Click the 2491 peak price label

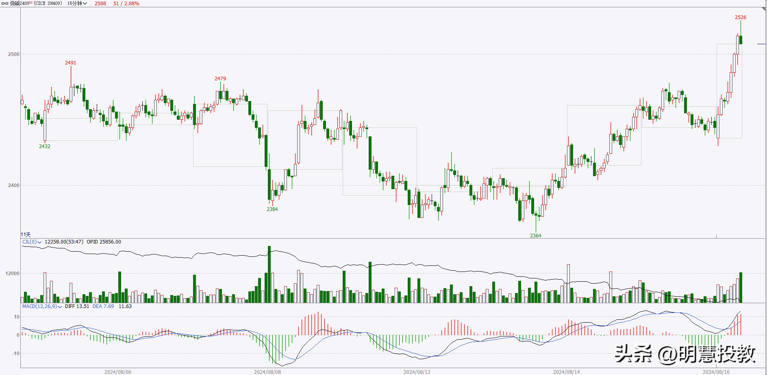70,63
